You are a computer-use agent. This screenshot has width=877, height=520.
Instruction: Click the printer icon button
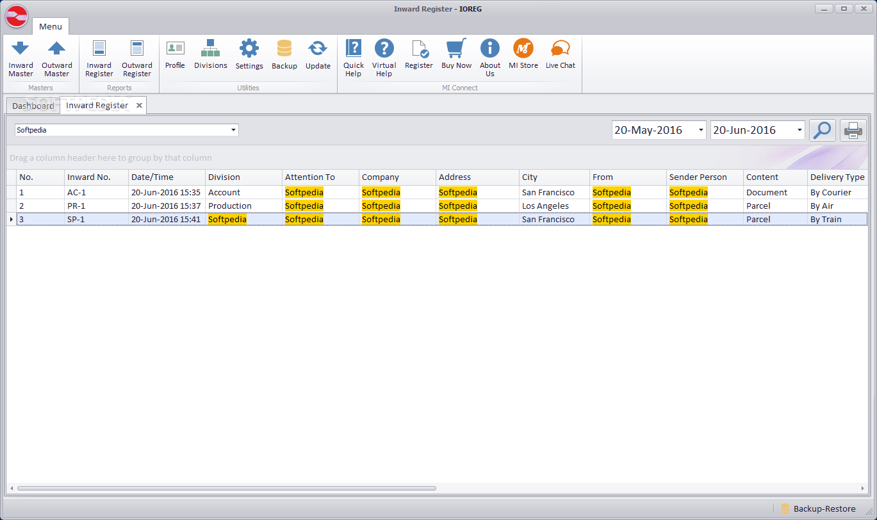point(853,130)
